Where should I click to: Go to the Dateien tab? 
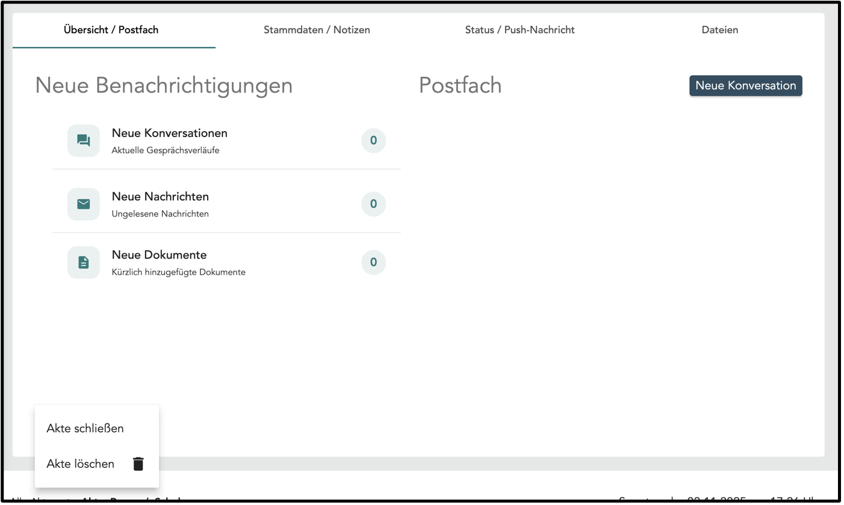pyautogui.click(x=719, y=30)
